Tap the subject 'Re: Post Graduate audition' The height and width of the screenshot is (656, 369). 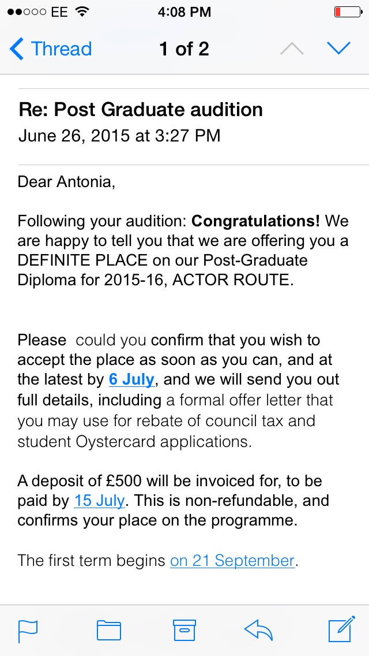coord(141,109)
